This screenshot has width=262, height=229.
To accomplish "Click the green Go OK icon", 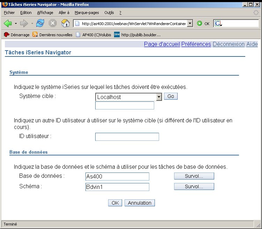I will click(x=199, y=23).
